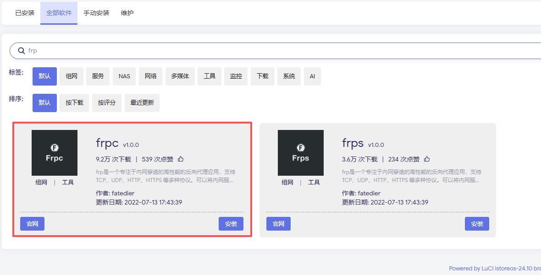
Task: Click the search magnifier icon
Action: [21, 51]
